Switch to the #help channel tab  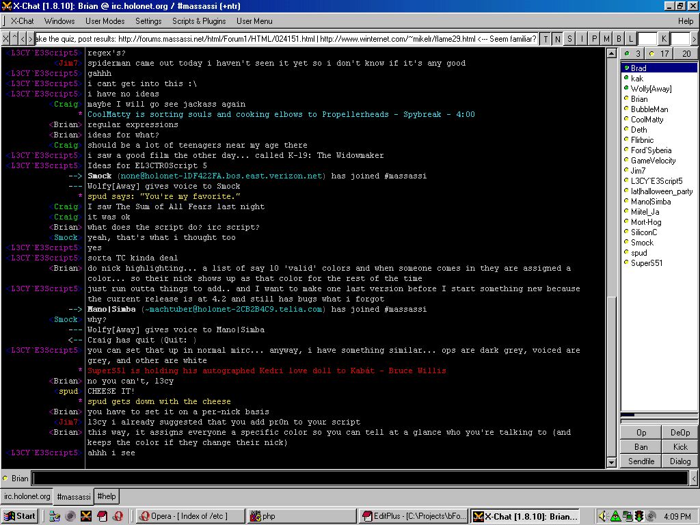coord(107,496)
